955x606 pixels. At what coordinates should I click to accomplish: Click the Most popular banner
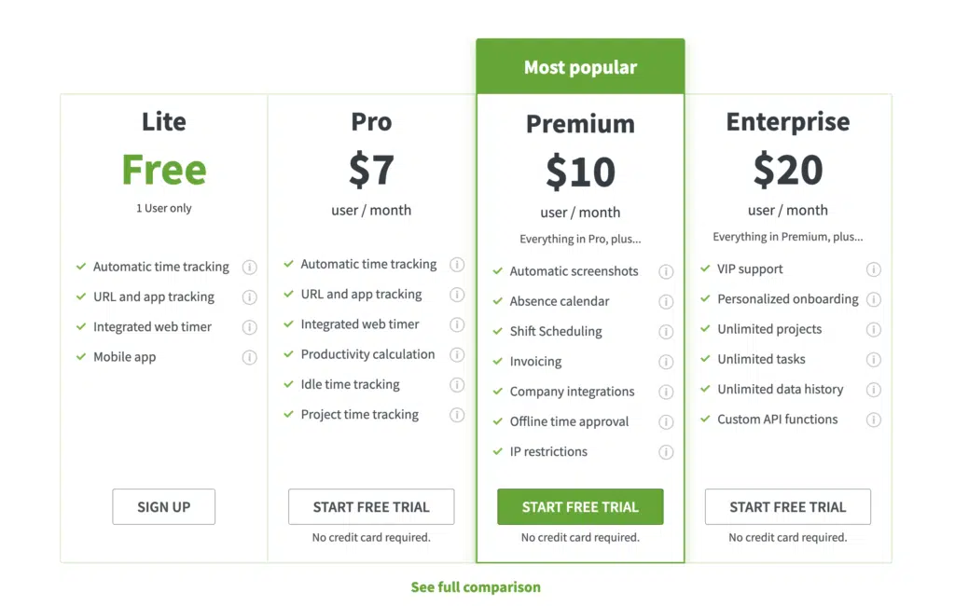coord(580,67)
